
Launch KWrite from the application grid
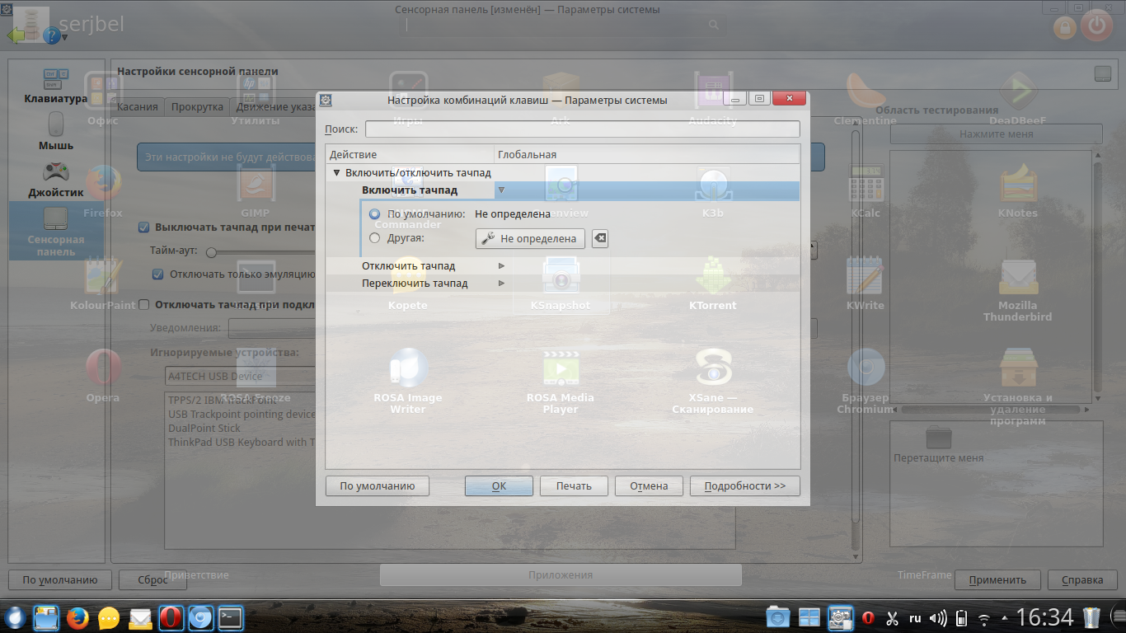coord(865,283)
